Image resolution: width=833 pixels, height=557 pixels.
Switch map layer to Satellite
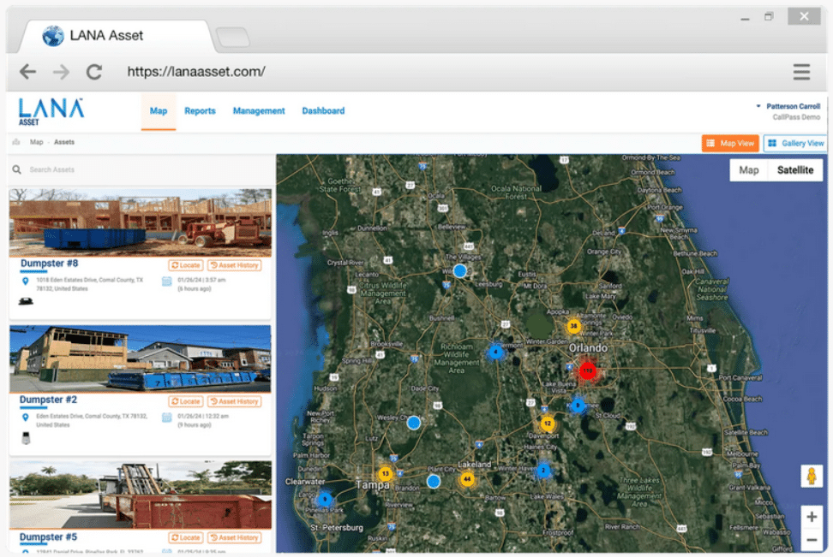pos(794,170)
